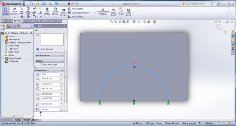236x126 pixels.
Task: Switch to the Evaluate tab
Action: tap(27, 21)
